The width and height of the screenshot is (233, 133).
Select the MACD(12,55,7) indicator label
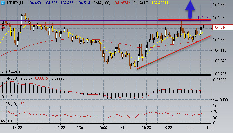pos(19,78)
